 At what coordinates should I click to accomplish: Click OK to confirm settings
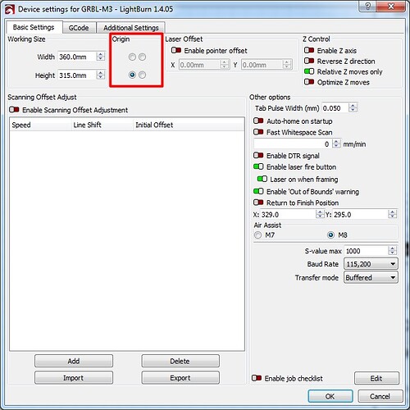click(x=330, y=396)
